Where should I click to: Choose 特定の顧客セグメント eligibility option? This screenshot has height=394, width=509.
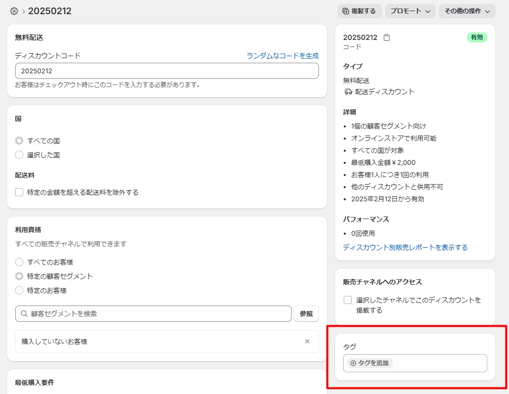point(19,276)
